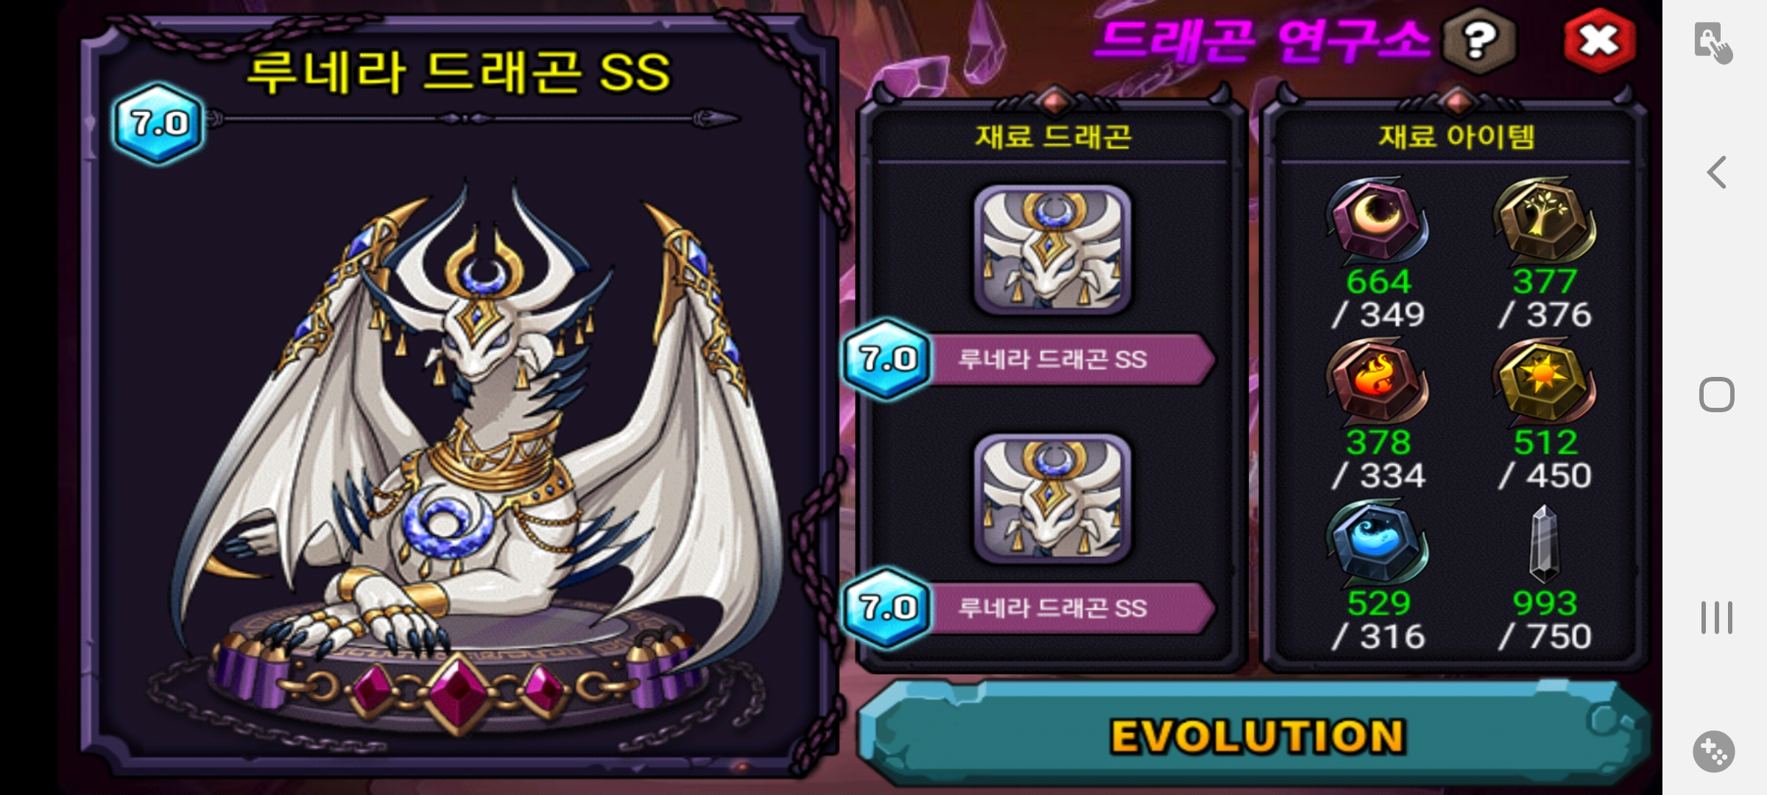Image resolution: width=1767 pixels, height=795 pixels.
Task: Open the game tools gamepad icon
Action: click(1714, 752)
